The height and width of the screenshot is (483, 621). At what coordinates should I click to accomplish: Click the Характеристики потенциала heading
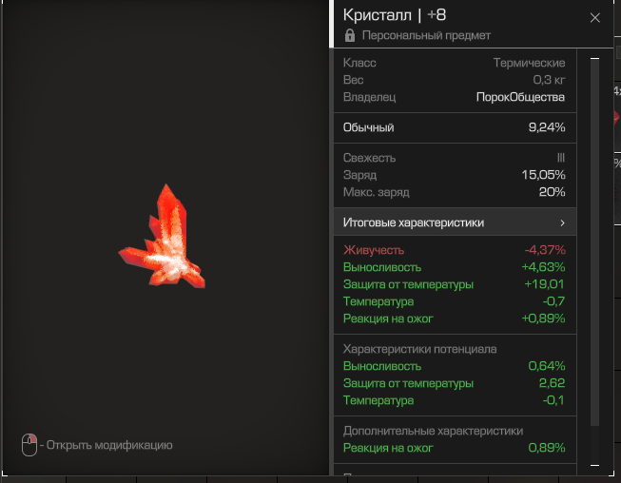419,349
